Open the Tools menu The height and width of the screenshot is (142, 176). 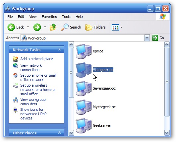point(66,17)
